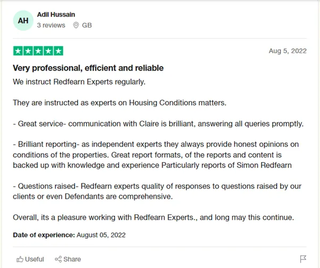Image resolution: width=320 pixels, height=268 pixels.
Task: Click the GB country label
Action: pos(87,26)
